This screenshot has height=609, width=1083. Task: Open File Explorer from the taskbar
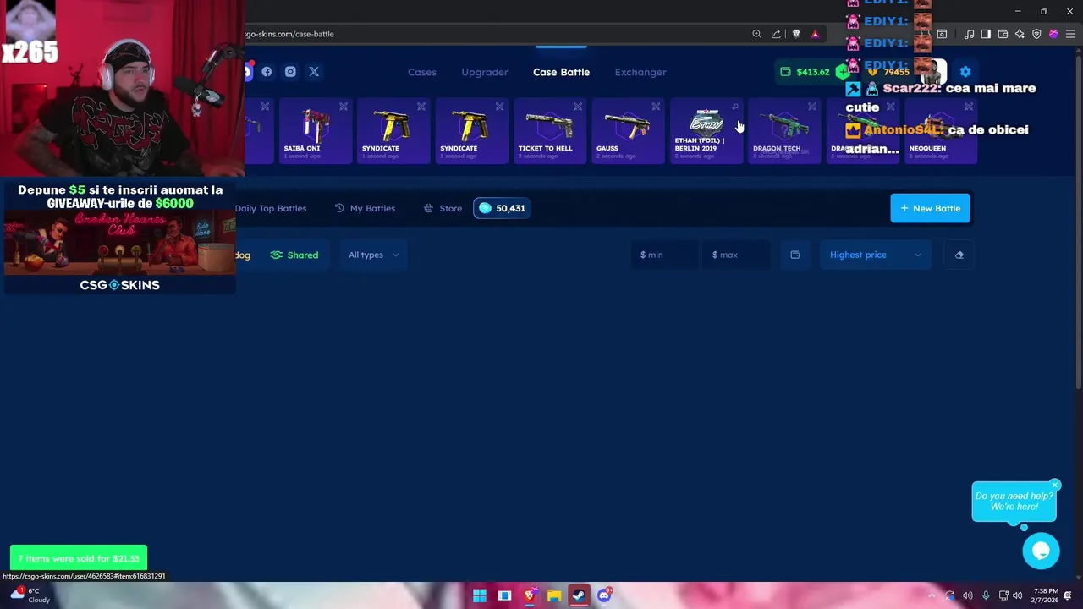coord(554,595)
